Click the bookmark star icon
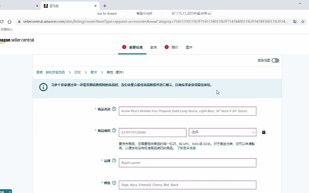The width and height of the screenshot is (309, 193). tap(303, 22)
